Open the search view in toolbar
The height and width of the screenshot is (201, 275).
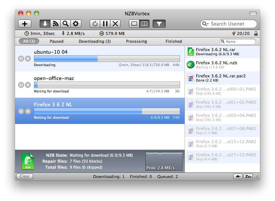(x=66, y=24)
